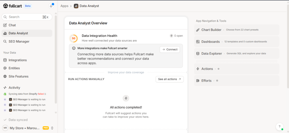The height and width of the screenshot is (133, 289).
Task: Open Chart Builder tool
Action: 237,30
